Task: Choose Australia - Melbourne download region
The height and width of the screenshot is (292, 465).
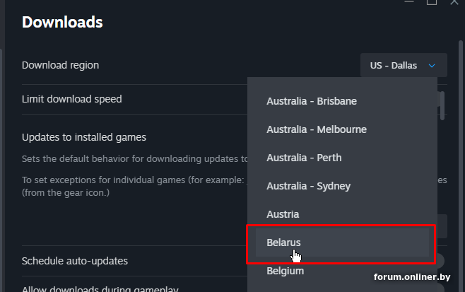Action: pyautogui.click(x=317, y=129)
